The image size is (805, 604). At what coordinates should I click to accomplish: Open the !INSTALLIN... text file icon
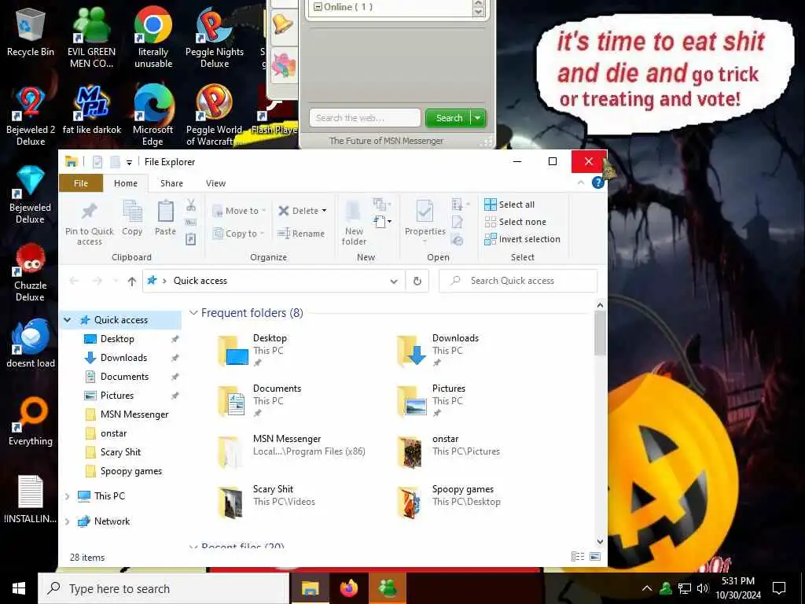31,499
